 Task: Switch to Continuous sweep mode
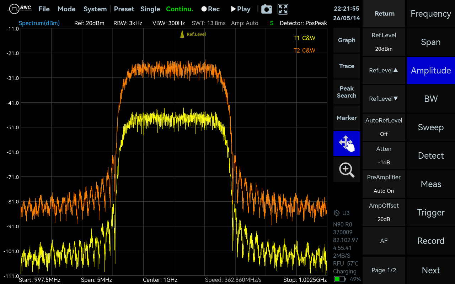180,9
